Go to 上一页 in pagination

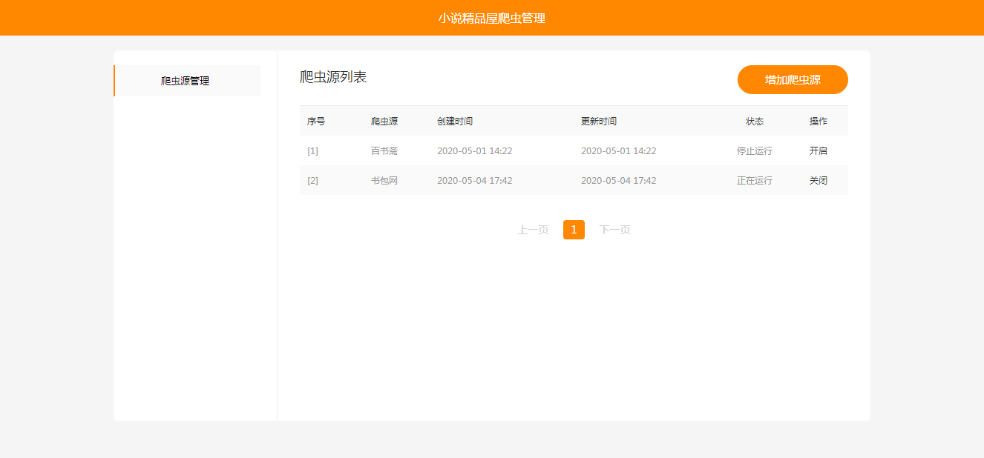(534, 230)
